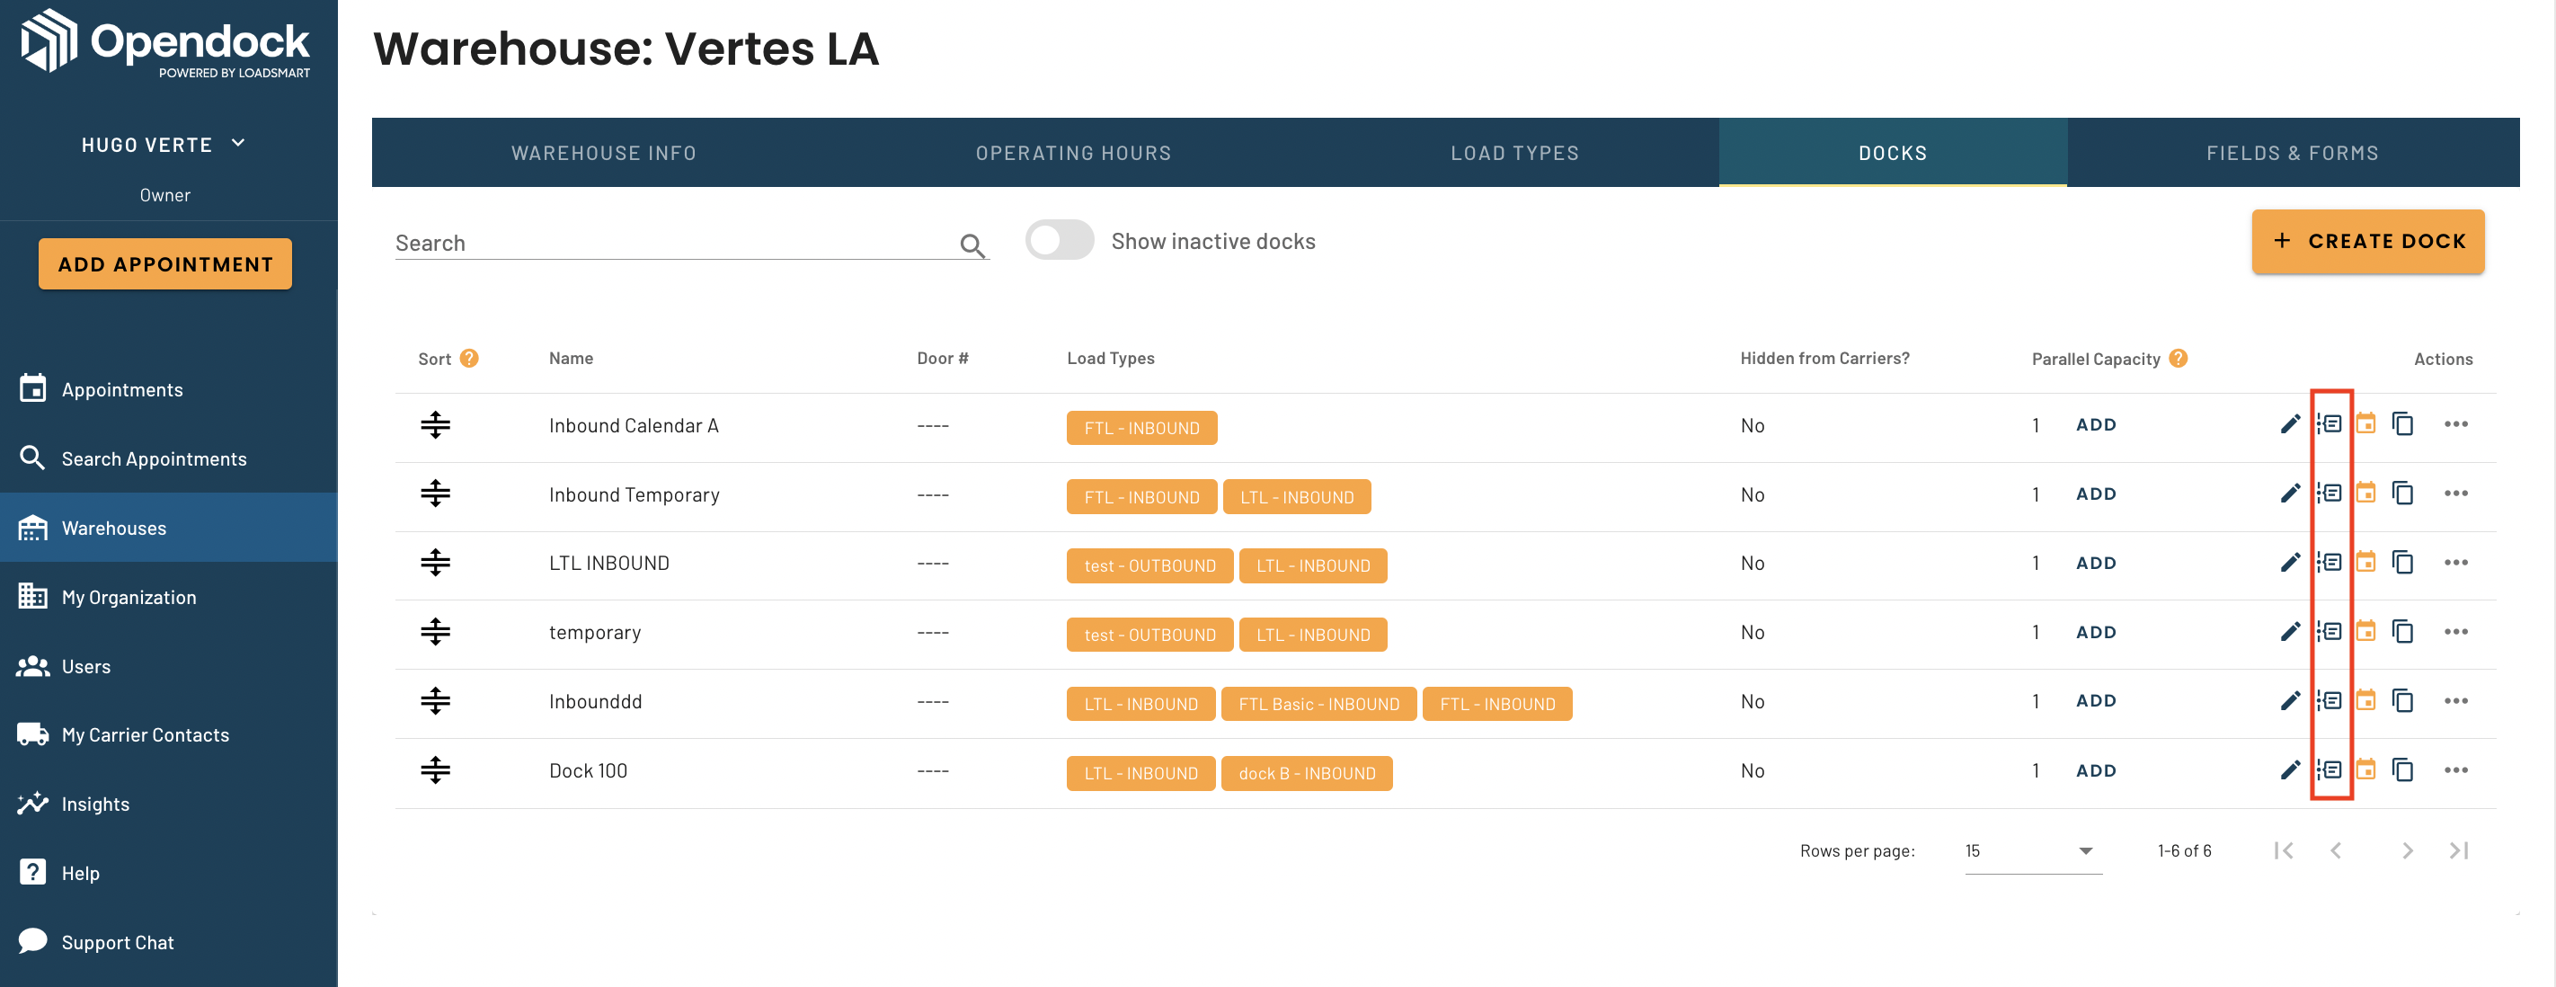The width and height of the screenshot is (2556, 987).
Task: Go to previous page of docks
Action: click(2337, 851)
